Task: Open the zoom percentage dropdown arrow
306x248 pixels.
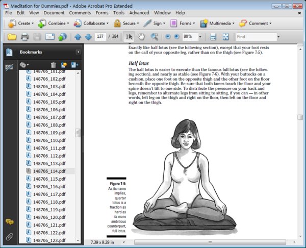Action: (x=200, y=37)
